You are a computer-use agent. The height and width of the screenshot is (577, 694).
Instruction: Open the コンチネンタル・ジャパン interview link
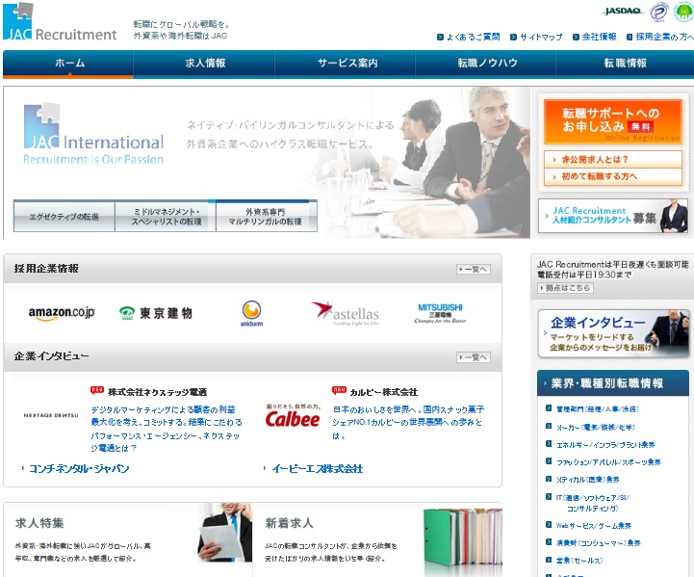tap(77, 469)
